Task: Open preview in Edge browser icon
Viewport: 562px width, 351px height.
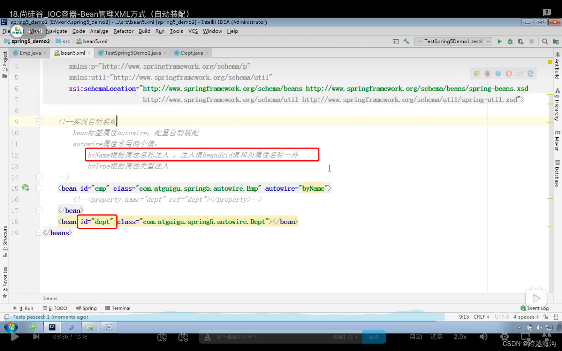Action: [x=530, y=73]
